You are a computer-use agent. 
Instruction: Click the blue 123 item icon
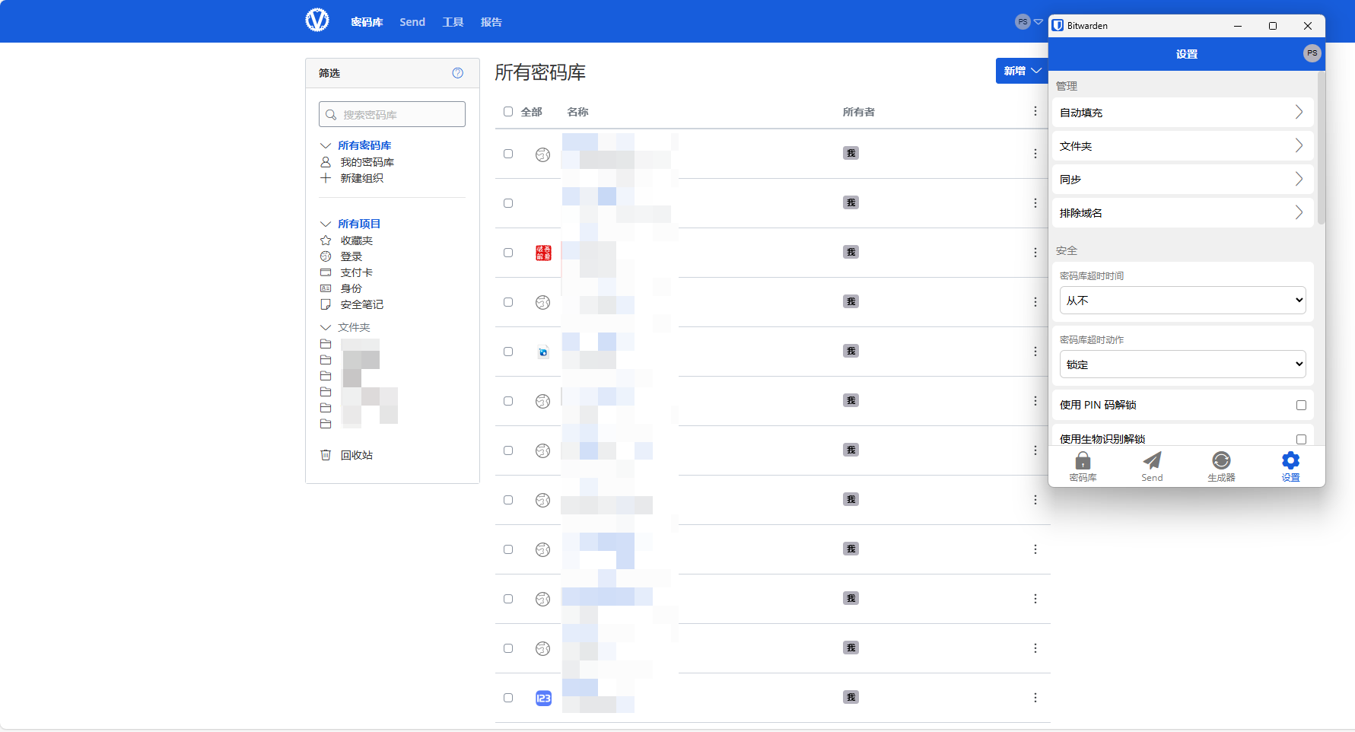click(x=543, y=698)
